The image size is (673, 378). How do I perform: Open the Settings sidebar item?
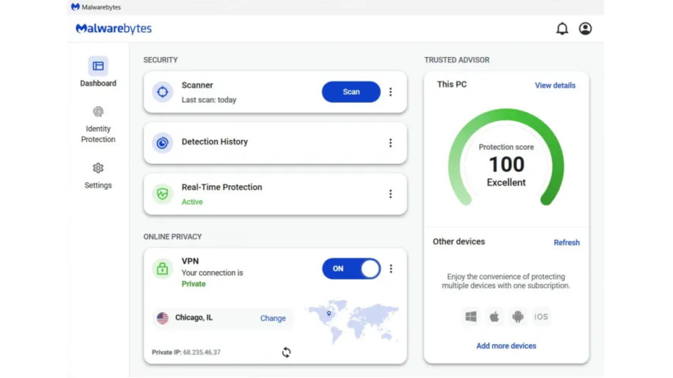98,176
